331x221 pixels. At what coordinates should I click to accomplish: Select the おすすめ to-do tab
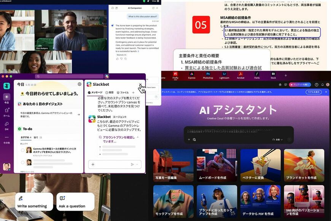(x=26, y=138)
